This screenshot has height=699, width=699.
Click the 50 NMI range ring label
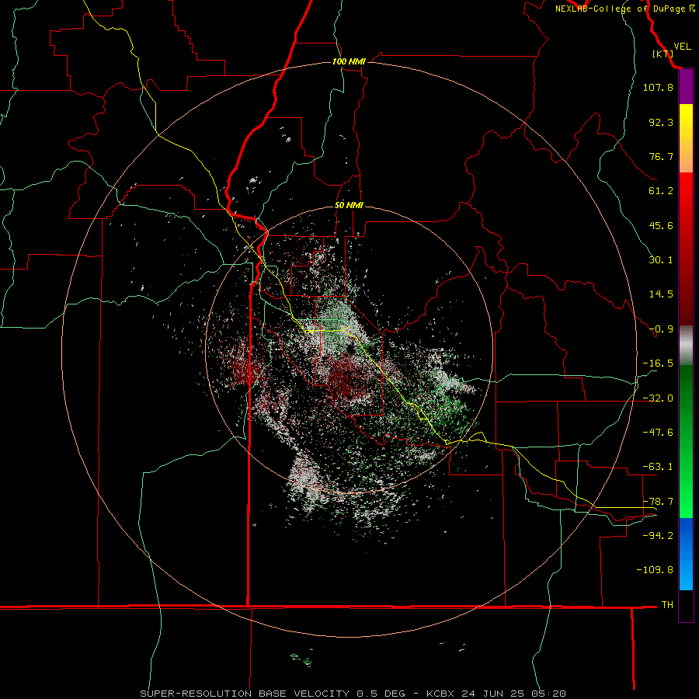349,206
